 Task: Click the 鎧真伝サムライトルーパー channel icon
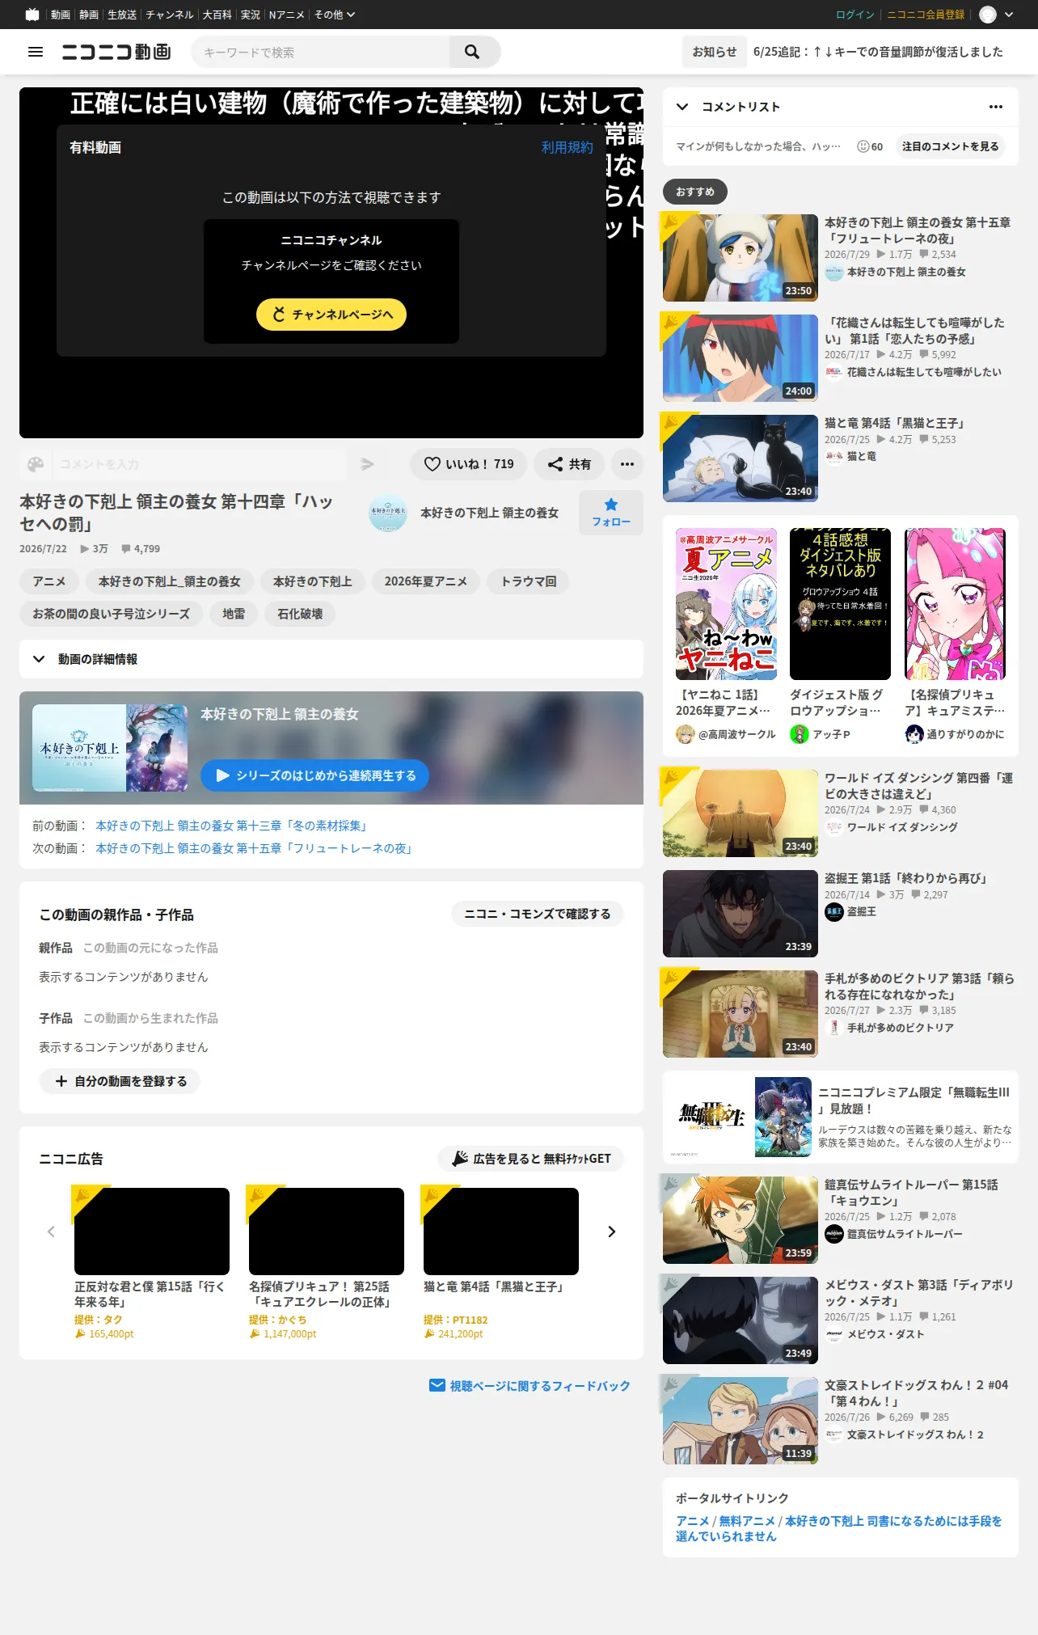(x=834, y=1234)
